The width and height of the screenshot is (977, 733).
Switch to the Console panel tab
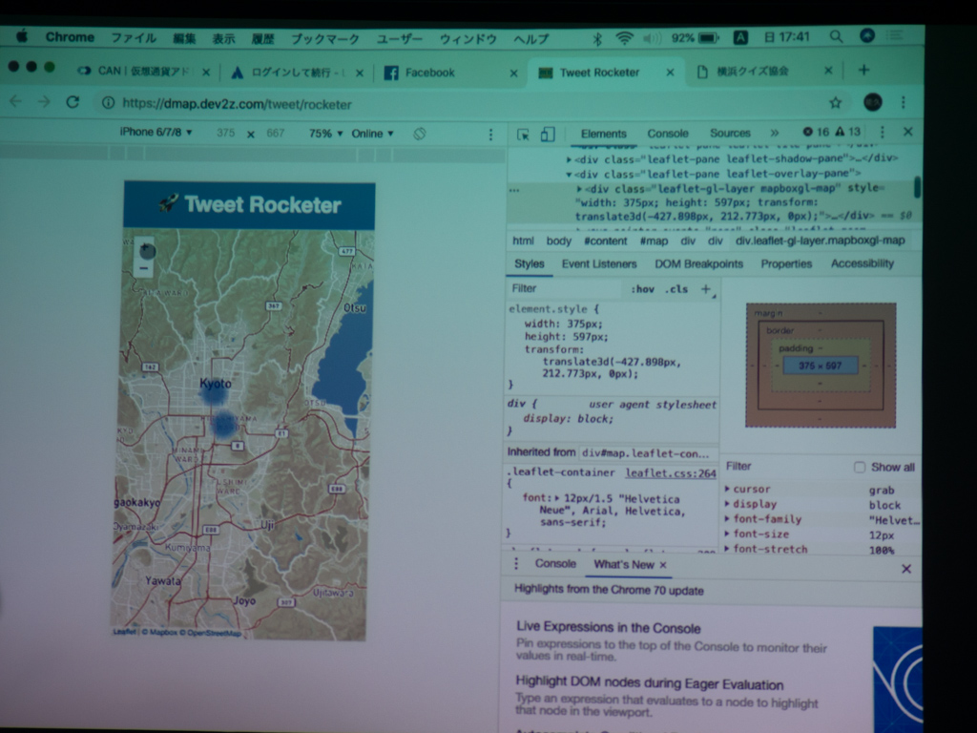click(x=667, y=134)
